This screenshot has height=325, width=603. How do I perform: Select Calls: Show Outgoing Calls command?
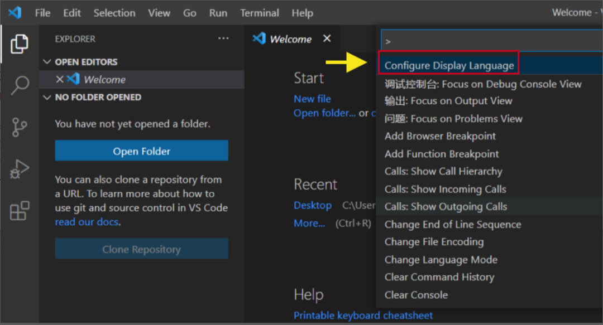click(489, 207)
